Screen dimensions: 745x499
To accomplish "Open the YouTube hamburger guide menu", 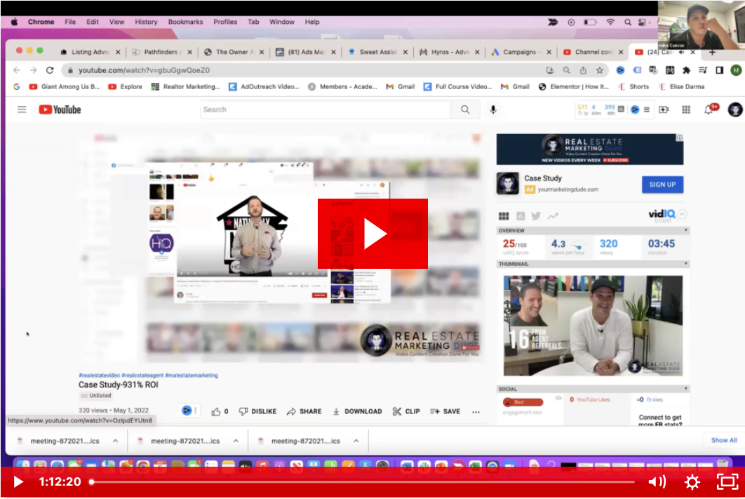I will [x=22, y=109].
